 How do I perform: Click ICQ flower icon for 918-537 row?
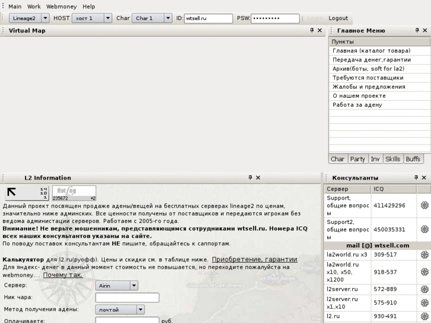pos(424,272)
